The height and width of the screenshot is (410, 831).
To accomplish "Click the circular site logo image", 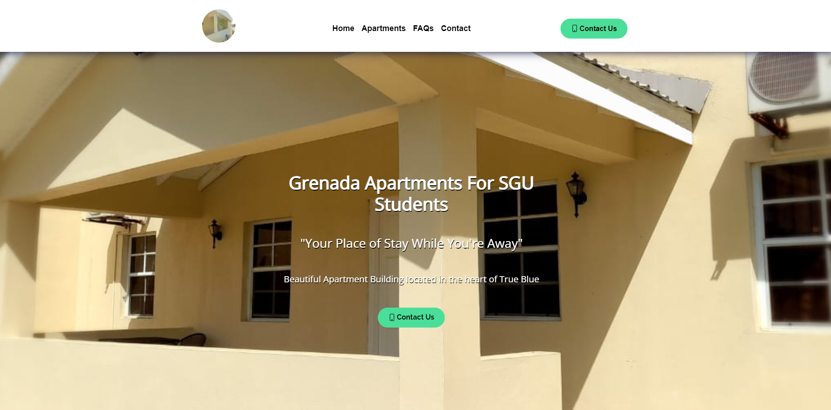I will 219,26.
